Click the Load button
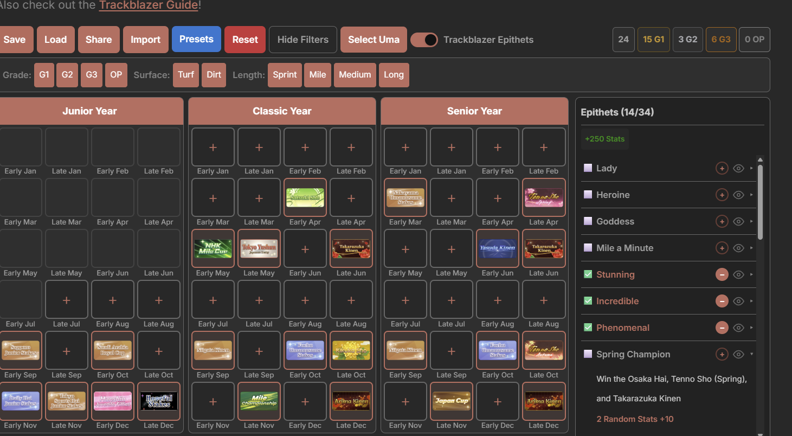This screenshot has width=792, height=436. pos(55,40)
